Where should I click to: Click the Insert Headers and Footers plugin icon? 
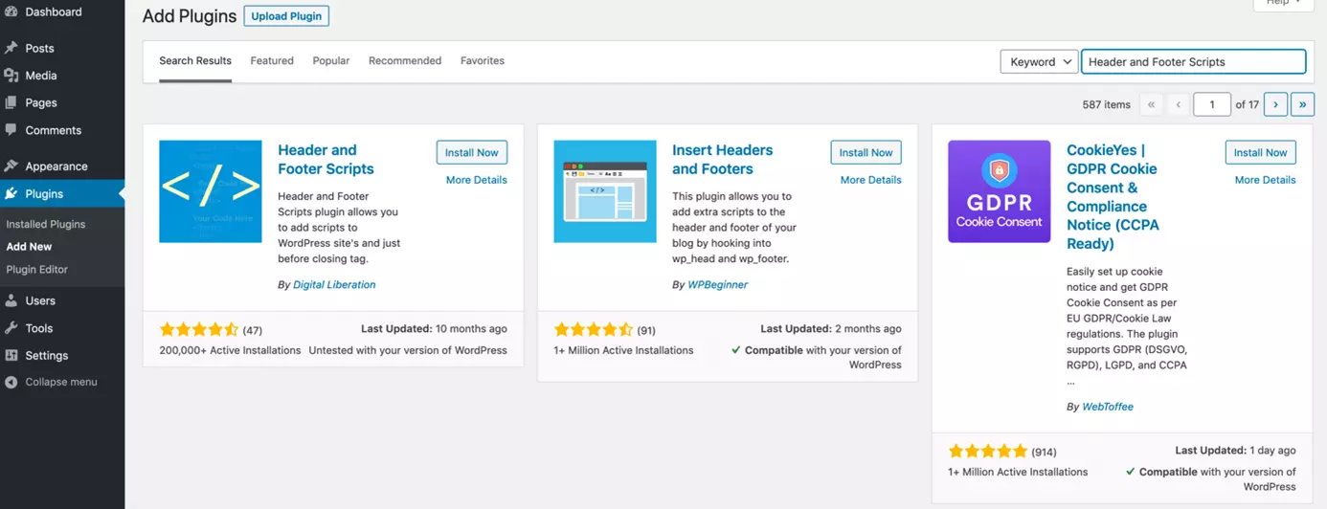coord(604,191)
